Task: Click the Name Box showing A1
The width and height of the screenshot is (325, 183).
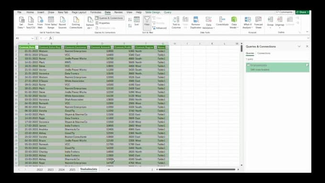Action: click(23, 38)
